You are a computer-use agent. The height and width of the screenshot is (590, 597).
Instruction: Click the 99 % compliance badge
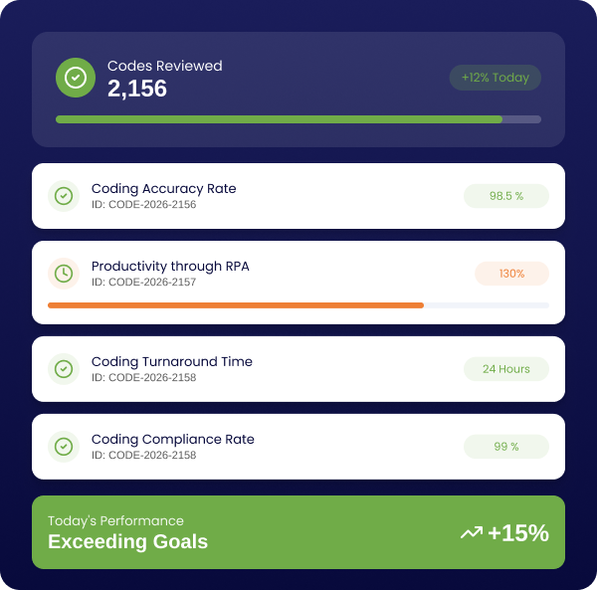(505, 447)
